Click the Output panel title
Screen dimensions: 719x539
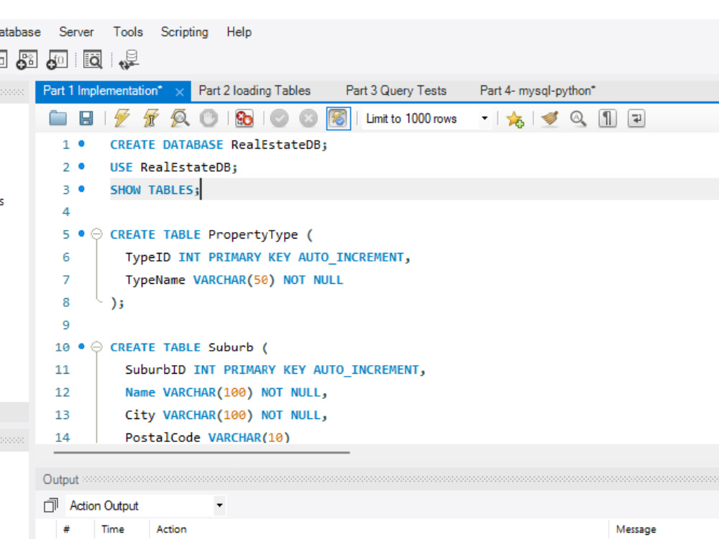(60, 479)
